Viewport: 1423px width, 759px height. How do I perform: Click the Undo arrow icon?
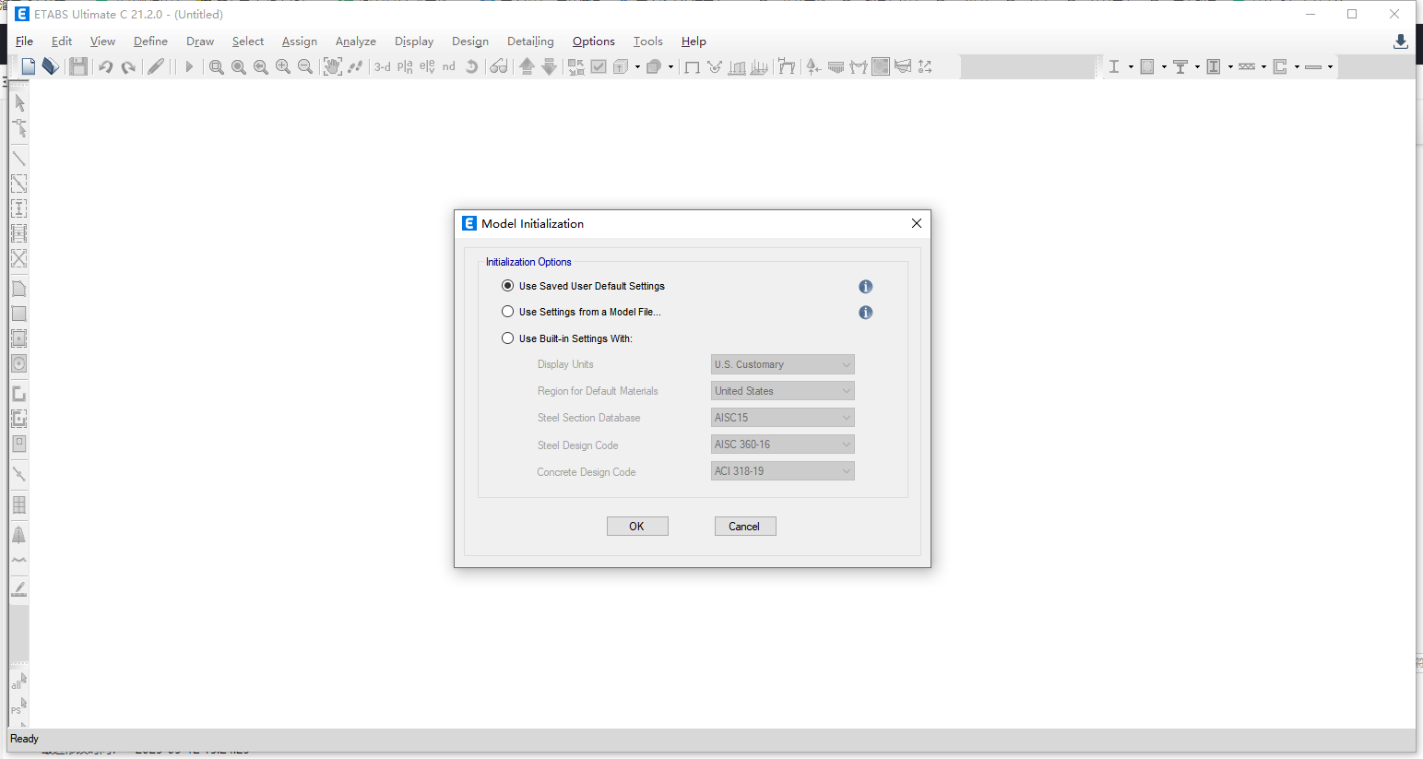(106, 66)
